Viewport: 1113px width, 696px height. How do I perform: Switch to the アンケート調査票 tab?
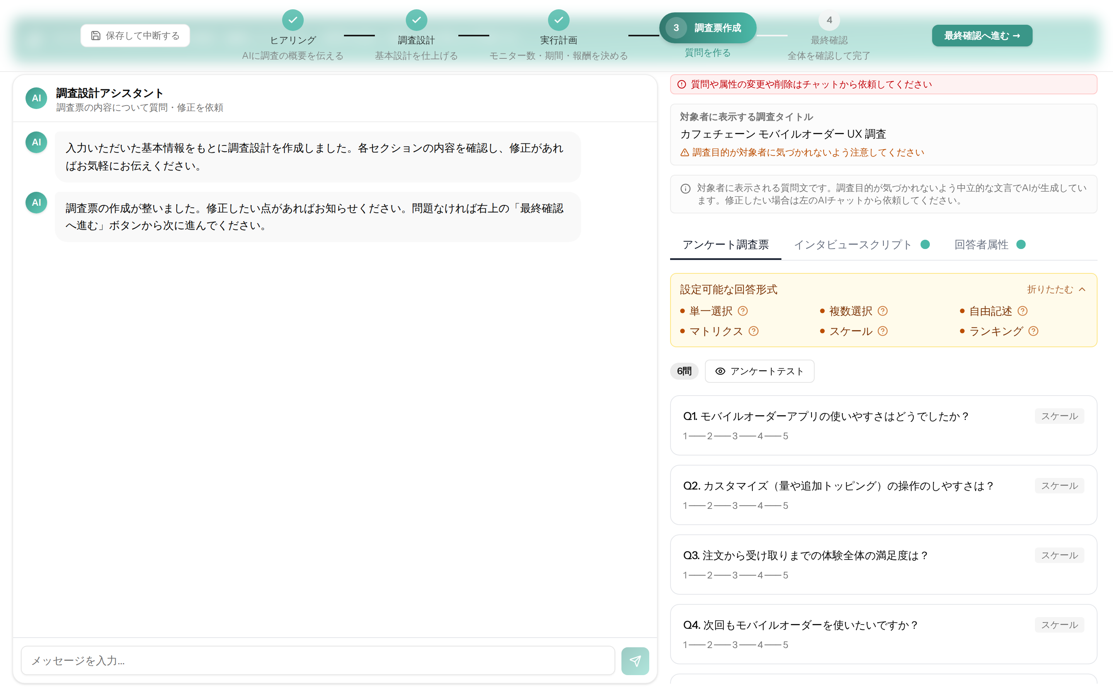[x=725, y=244]
